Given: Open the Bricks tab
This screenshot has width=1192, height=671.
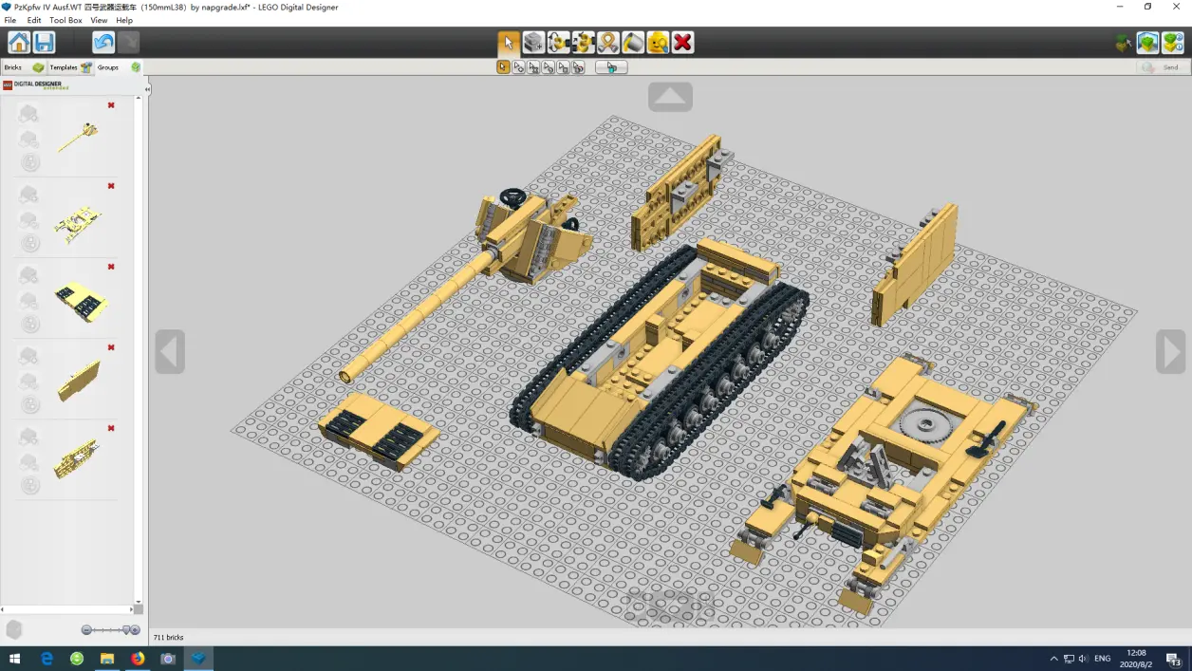Looking at the screenshot, I should [24, 67].
